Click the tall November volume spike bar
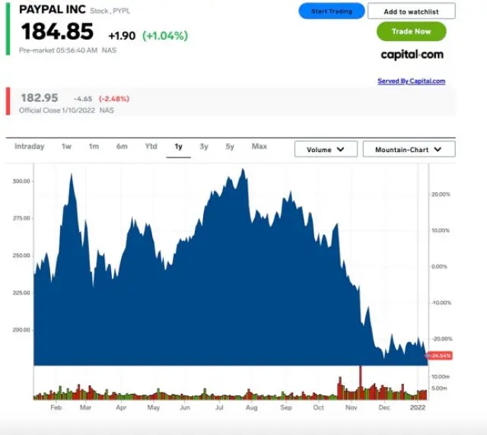487x435 pixels. coord(361,382)
